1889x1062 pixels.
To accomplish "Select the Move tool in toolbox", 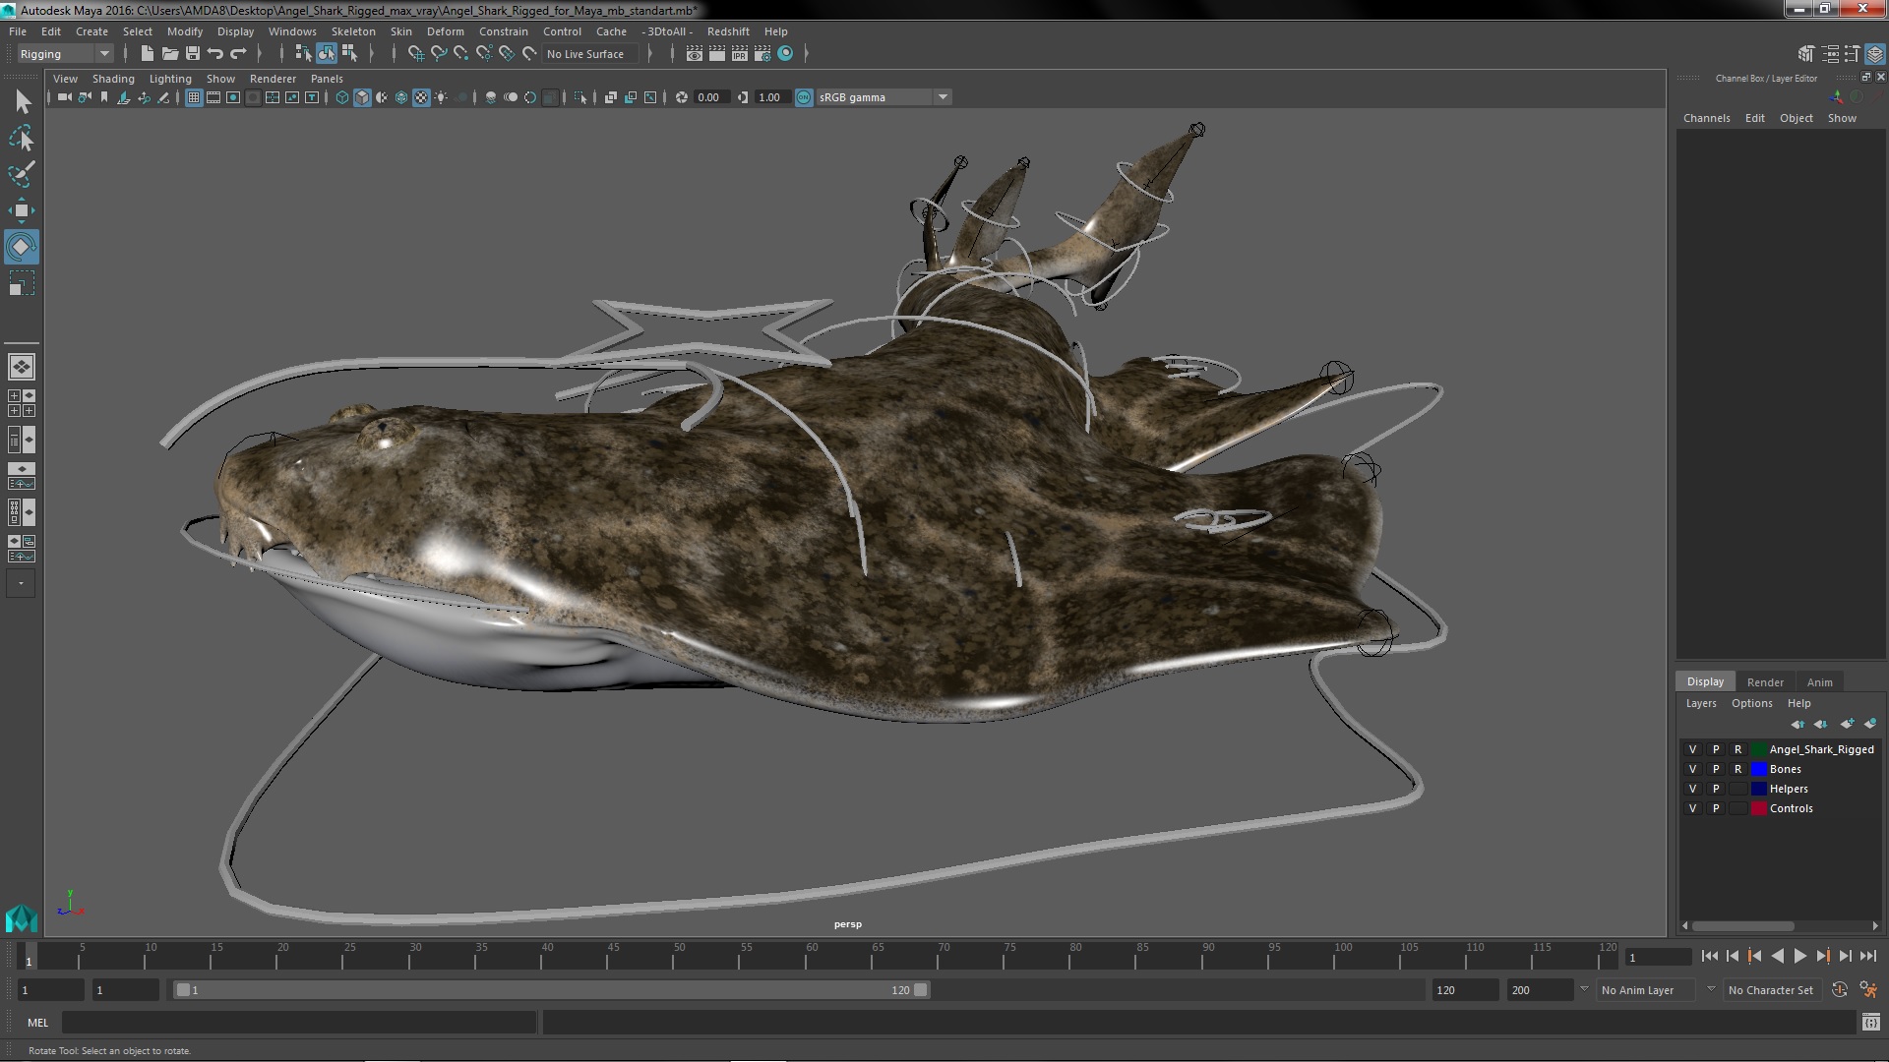I will pyautogui.click(x=21, y=210).
